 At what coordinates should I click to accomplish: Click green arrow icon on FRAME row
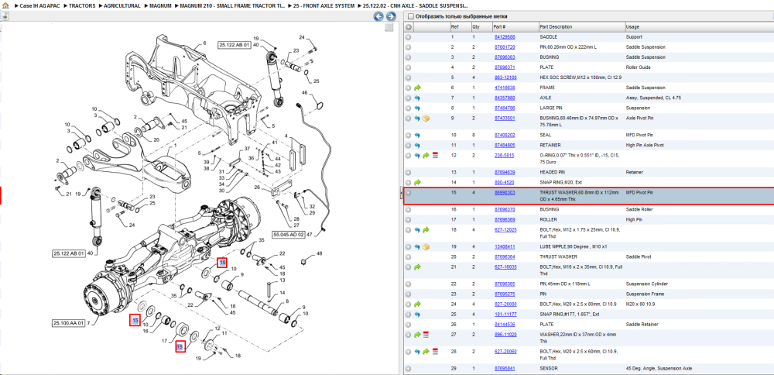417,88
